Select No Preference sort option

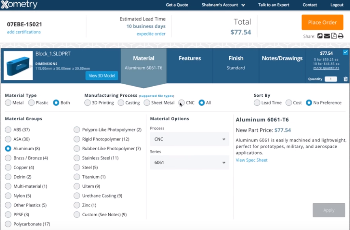click(x=309, y=103)
